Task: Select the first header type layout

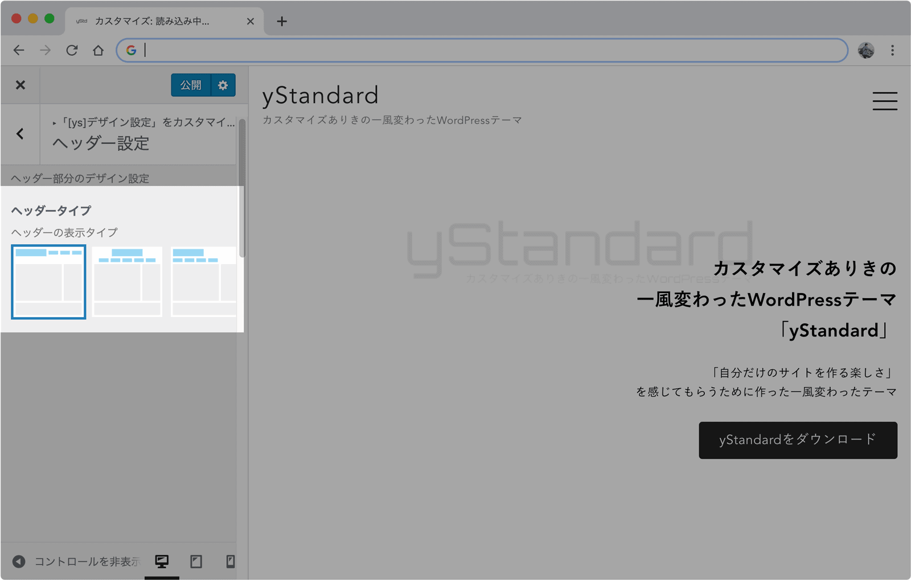Action: 48,282
